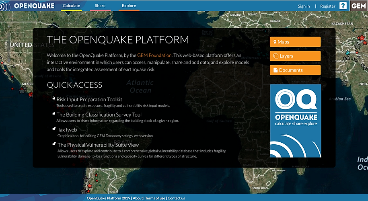Follow the GEM Foundation link
Viewport: 368px width, 201px height.
coord(154,55)
